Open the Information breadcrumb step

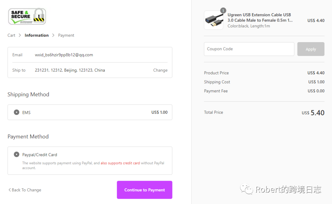point(37,35)
